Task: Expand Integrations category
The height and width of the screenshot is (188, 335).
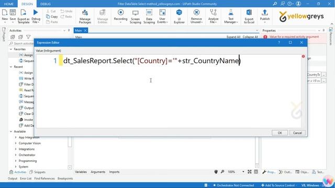Action: pyautogui.click(x=16, y=149)
